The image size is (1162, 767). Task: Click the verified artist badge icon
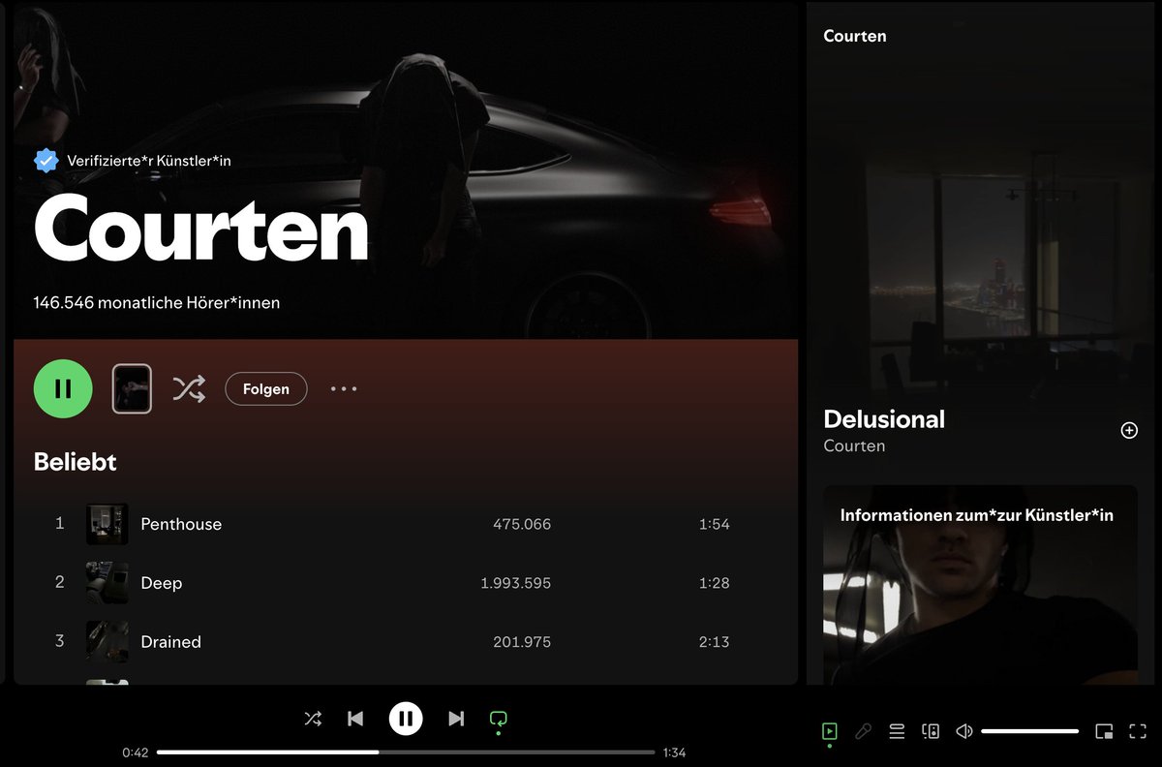pyautogui.click(x=46, y=160)
